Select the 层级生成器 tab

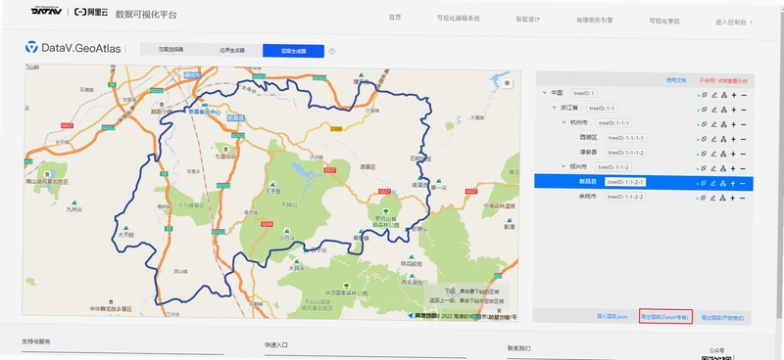(293, 51)
